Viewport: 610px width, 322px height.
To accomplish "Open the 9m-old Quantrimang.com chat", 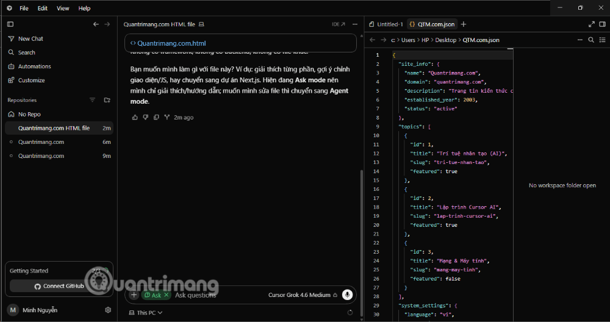I will click(x=59, y=156).
